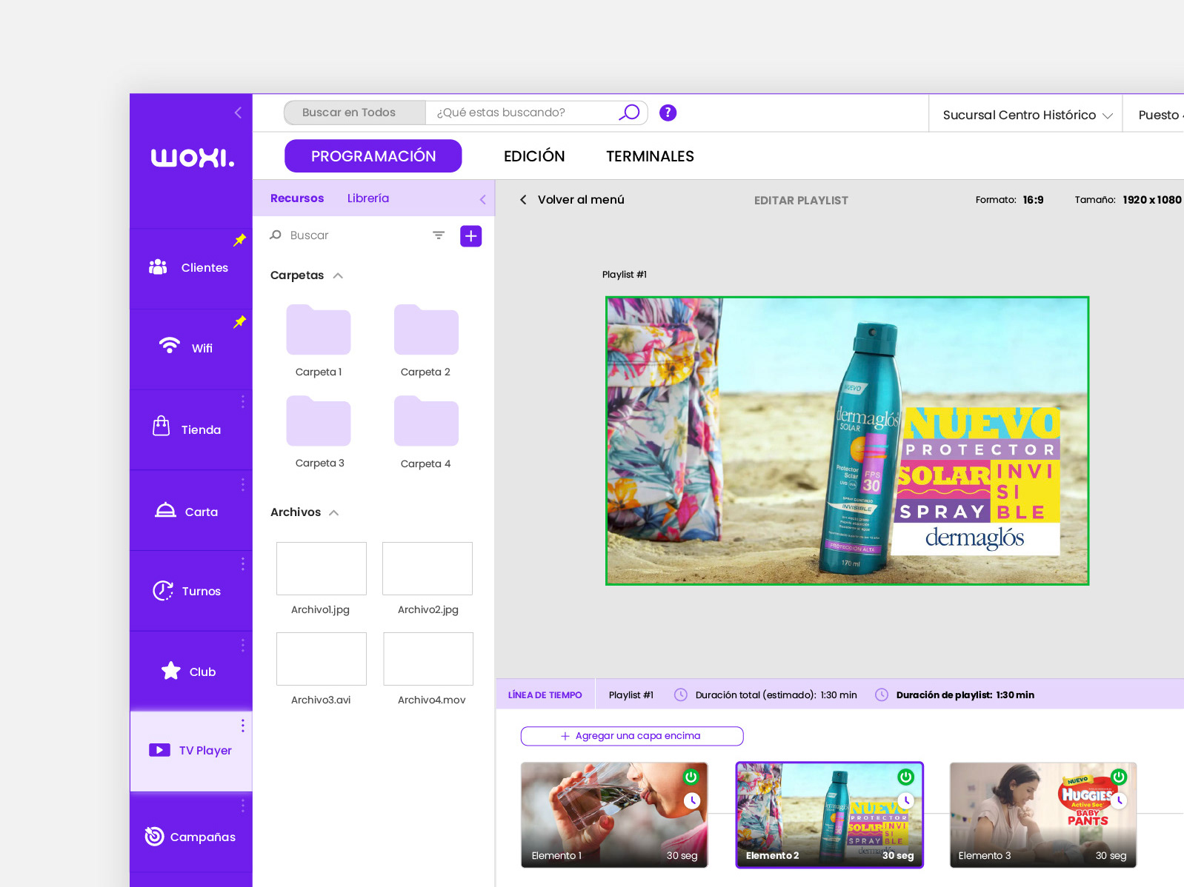Select file Archivo3.avi thumbnail
Image resolution: width=1184 pixels, height=887 pixels.
[x=322, y=659]
